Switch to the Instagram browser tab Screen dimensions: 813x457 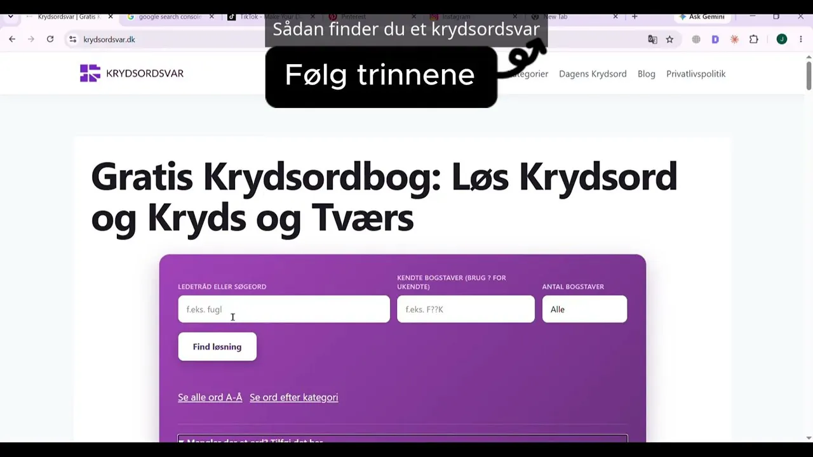pos(473,17)
